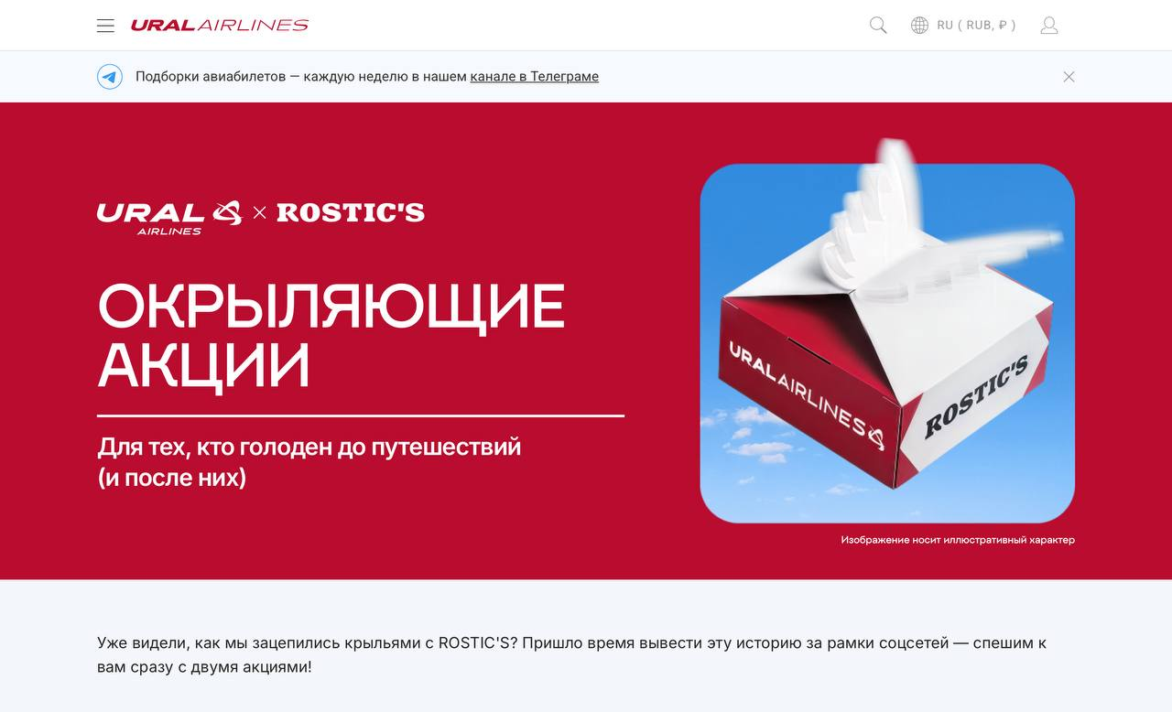Click the "Подборки авиабилетов" announcement text

pyautogui.click(x=211, y=77)
